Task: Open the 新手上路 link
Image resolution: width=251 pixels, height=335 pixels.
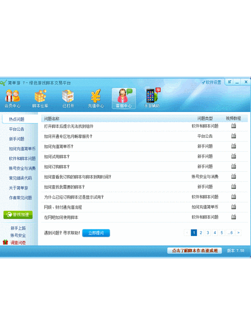Action: click(x=18, y=228)
